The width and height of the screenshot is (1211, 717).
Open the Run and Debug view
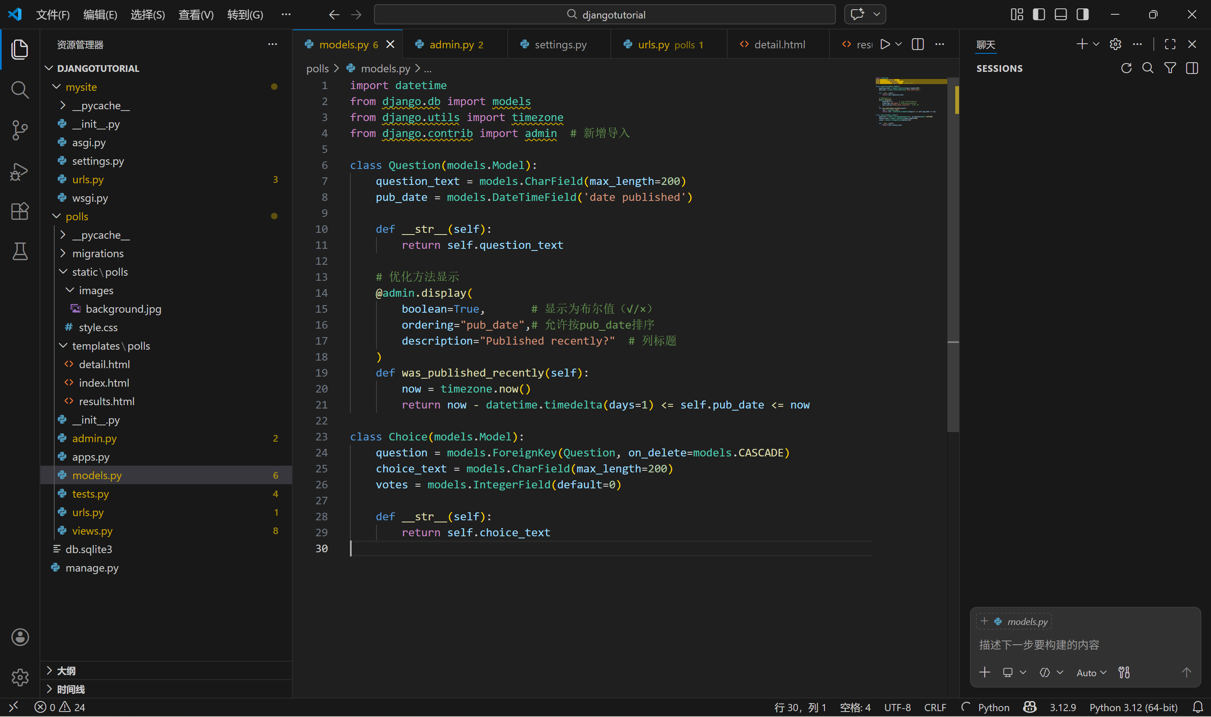[x=19, y=171]
